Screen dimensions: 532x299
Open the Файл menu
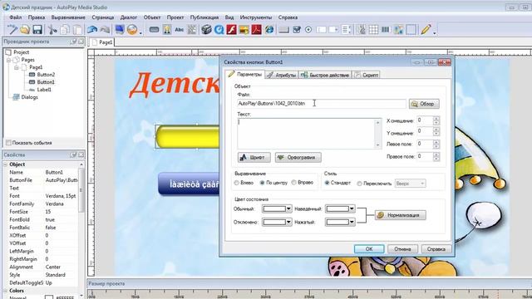click(16, 17)
